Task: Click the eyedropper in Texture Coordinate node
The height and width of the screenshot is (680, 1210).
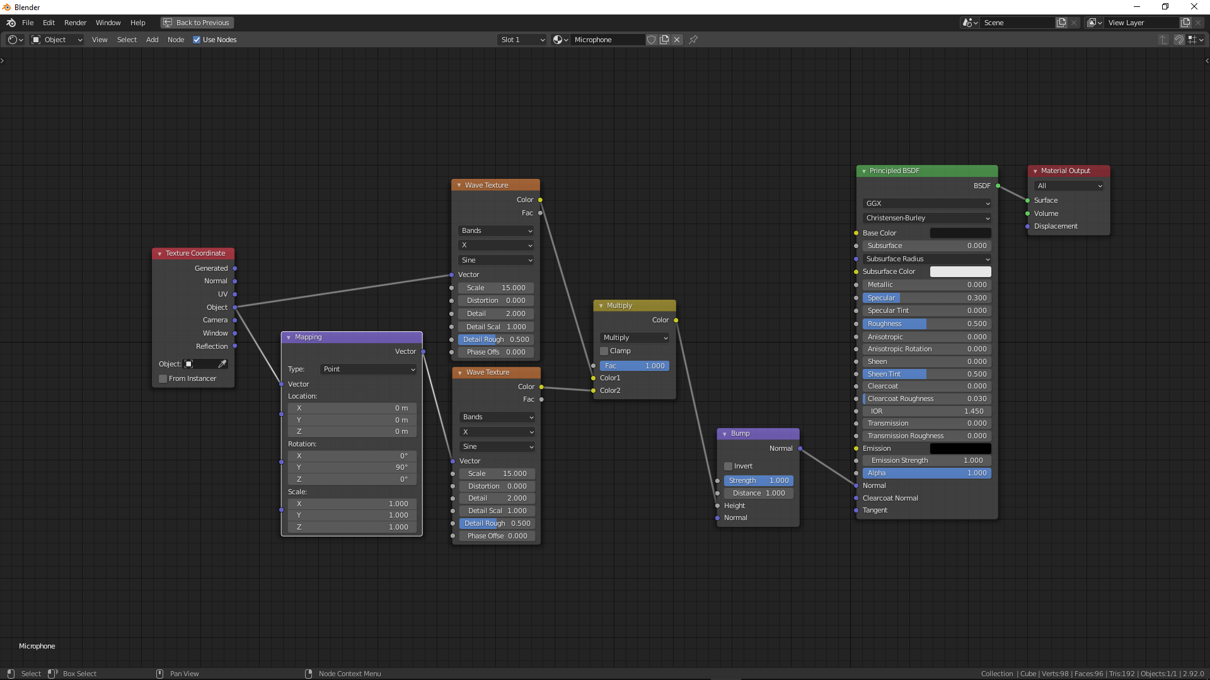Action: [222, 364]
